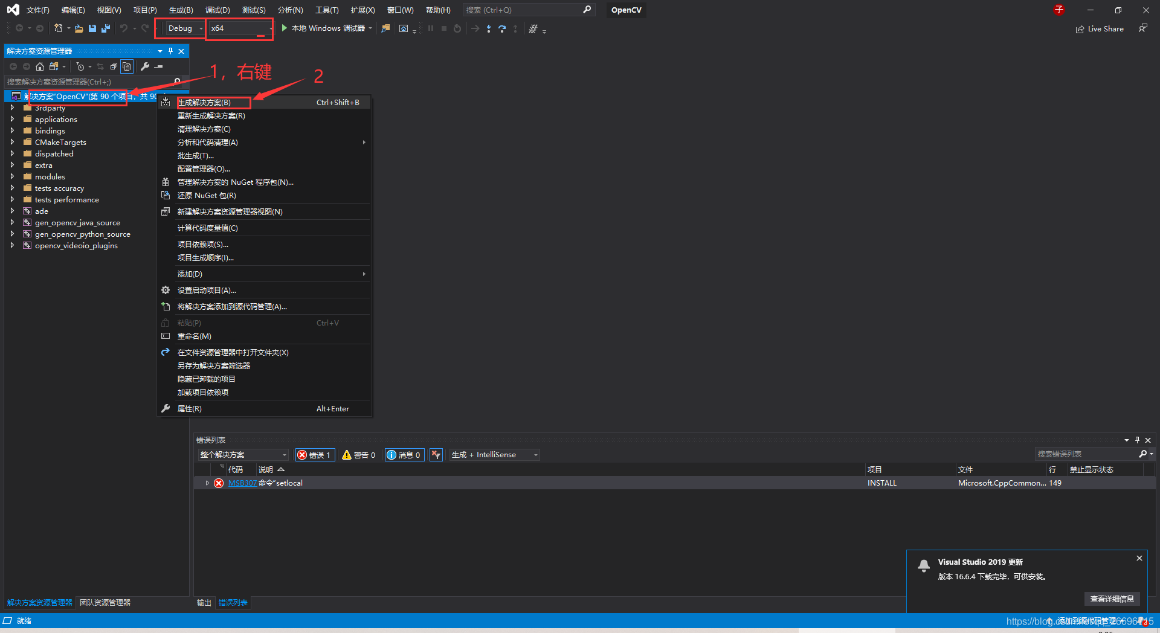Toggle the preview selected items button
1160x633 pixels.
tap(159, 66)
